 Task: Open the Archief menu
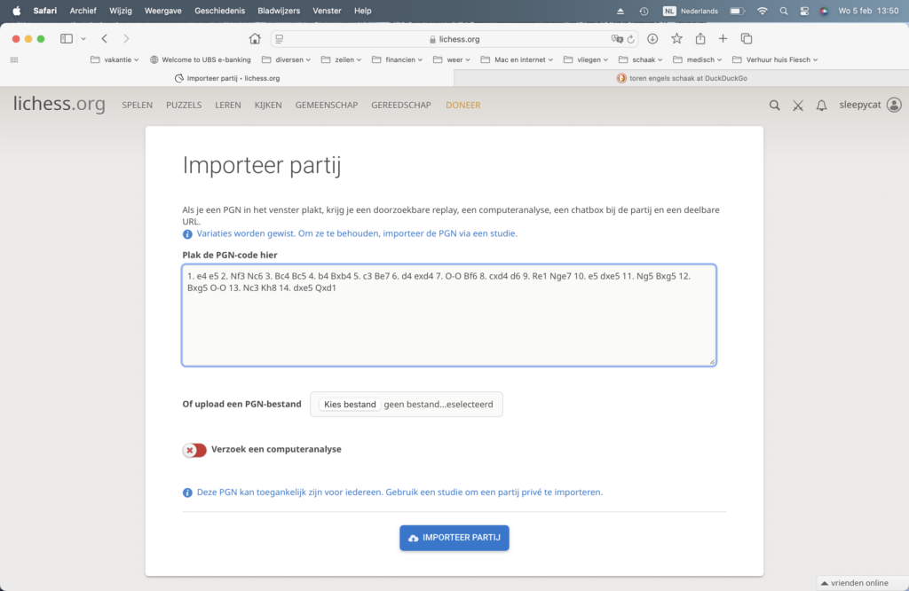(x=83, y=11)
